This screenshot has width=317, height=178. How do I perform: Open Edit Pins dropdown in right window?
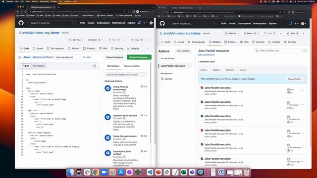click(x=232, y=33)
